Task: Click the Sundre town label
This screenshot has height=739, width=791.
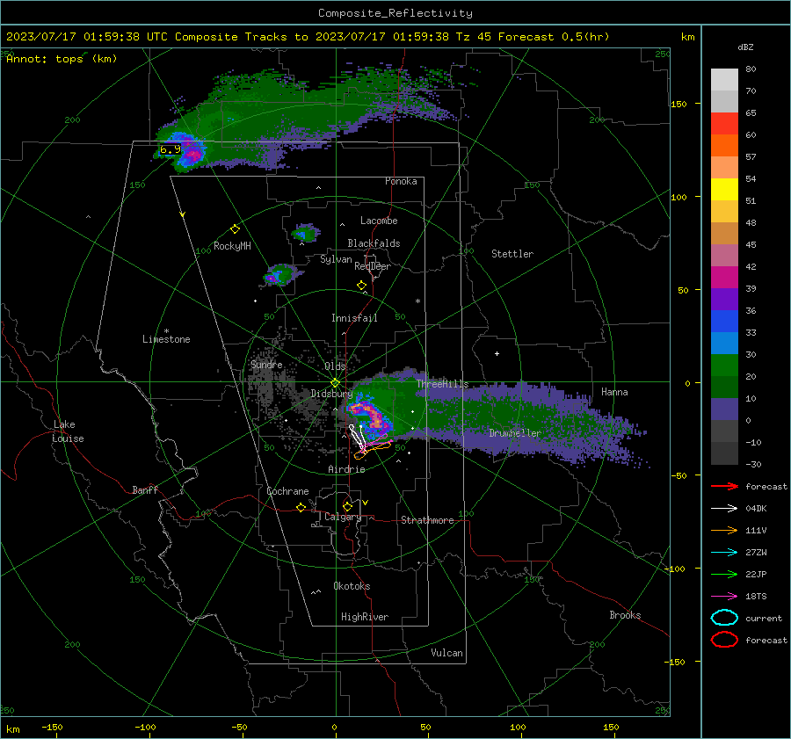Action: click(x=266, y=364)
